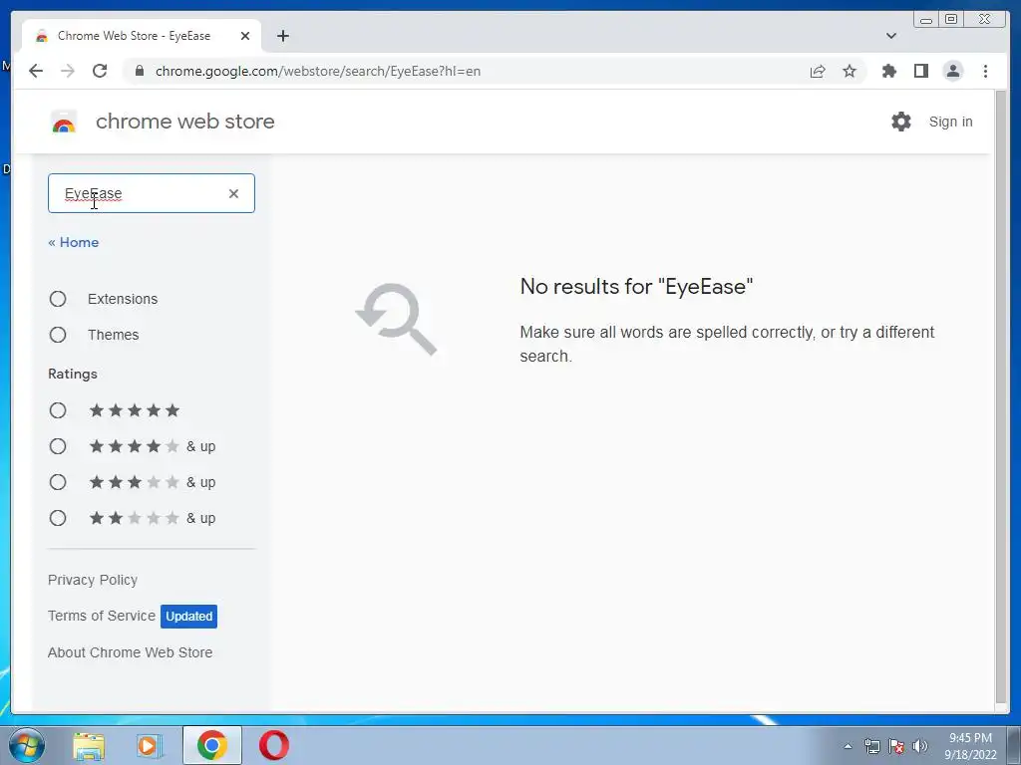Launch Windows Media Player from taskbar
Image resolution: width=1021 pixels, height=765 pixels.
coord(150,745)
